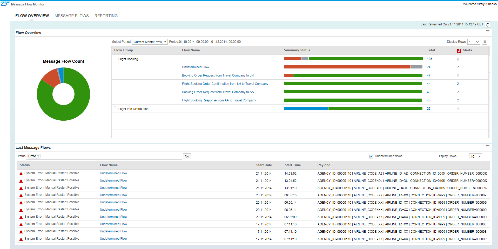Screen dimensions: 498x249
Task: Open Undetermined Flow message from 06:05:15
Action: click(113, 195)
